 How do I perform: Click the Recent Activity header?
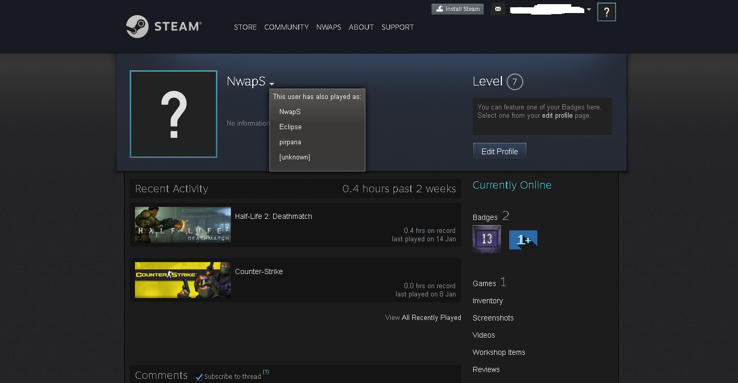click(x=171, y=189)
